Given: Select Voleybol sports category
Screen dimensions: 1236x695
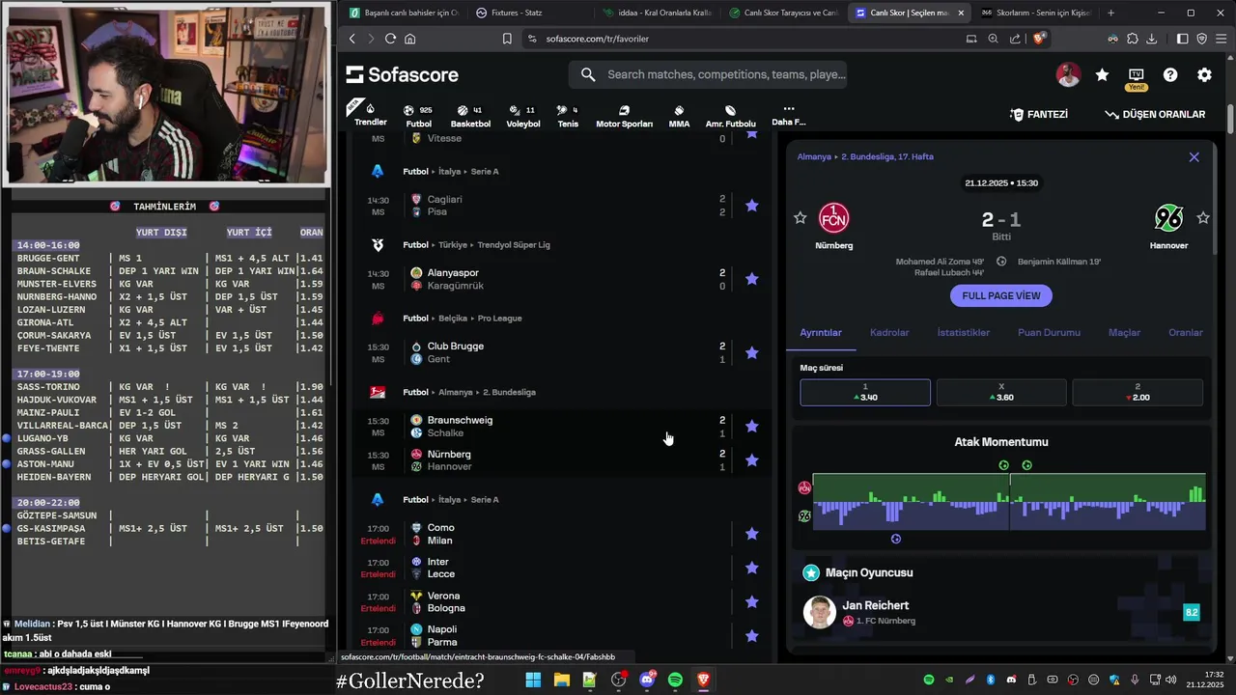Looking at the screenshot, I should coord(523,116).
